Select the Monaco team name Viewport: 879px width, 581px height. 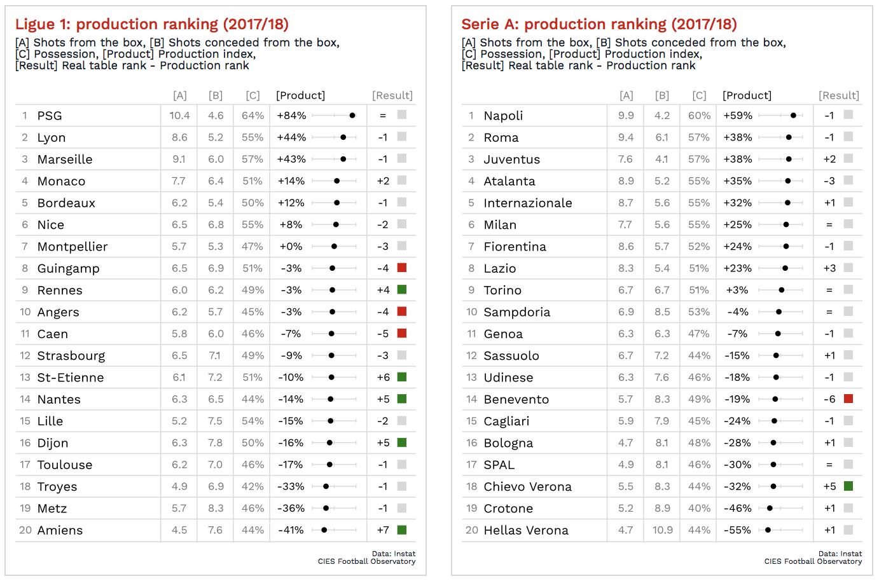(61, 181)
